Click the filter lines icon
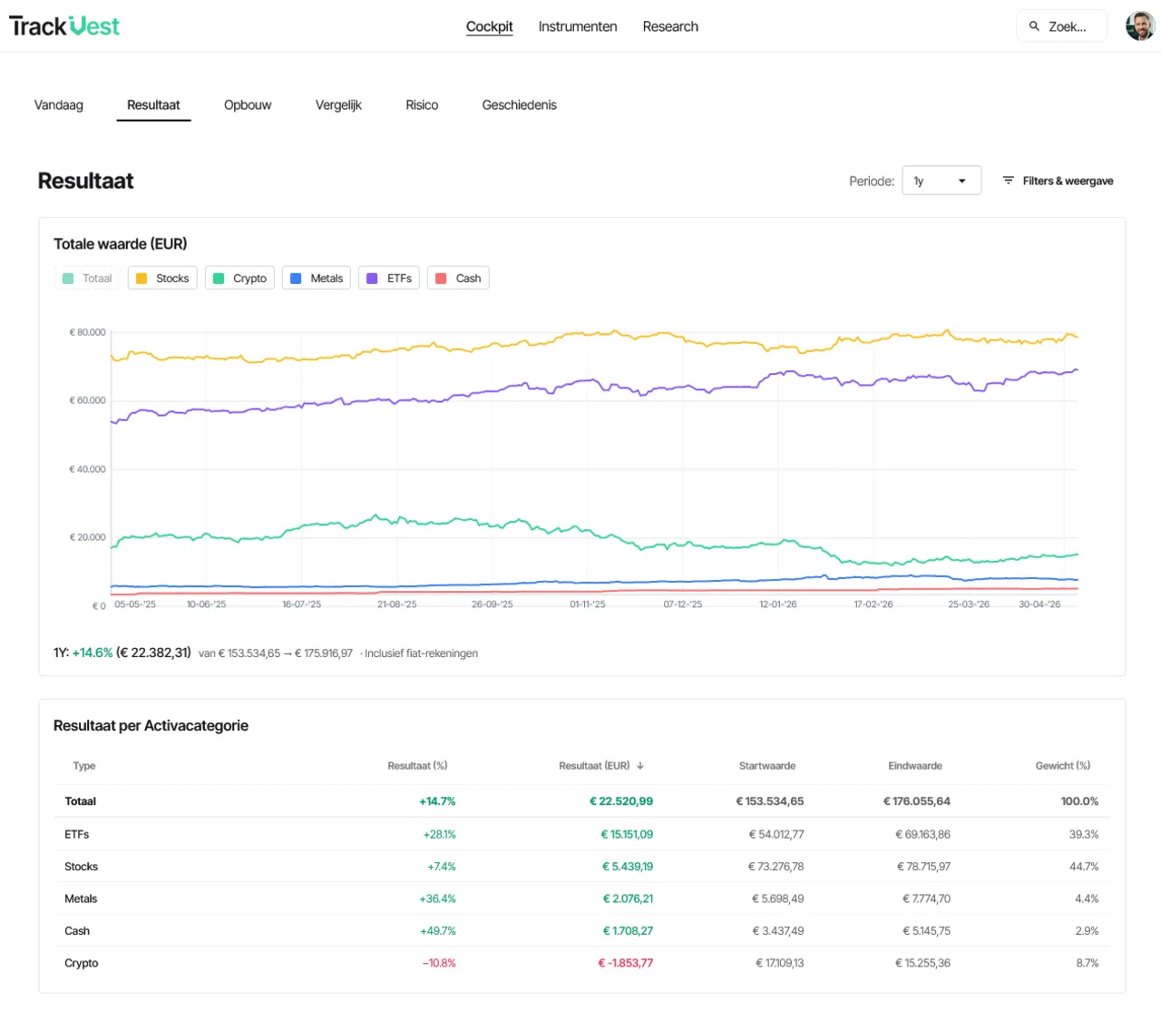 (1008, 181)
